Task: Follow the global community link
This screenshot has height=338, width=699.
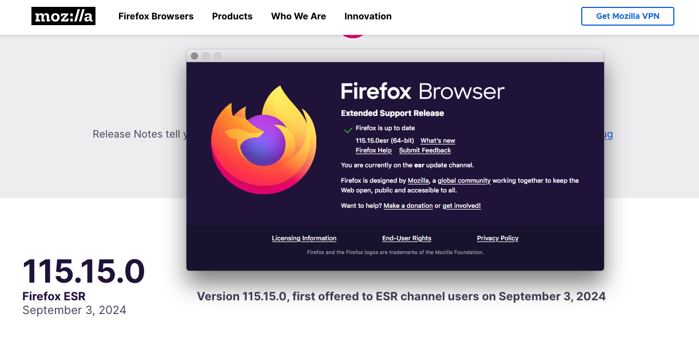Action: point(464,180)
